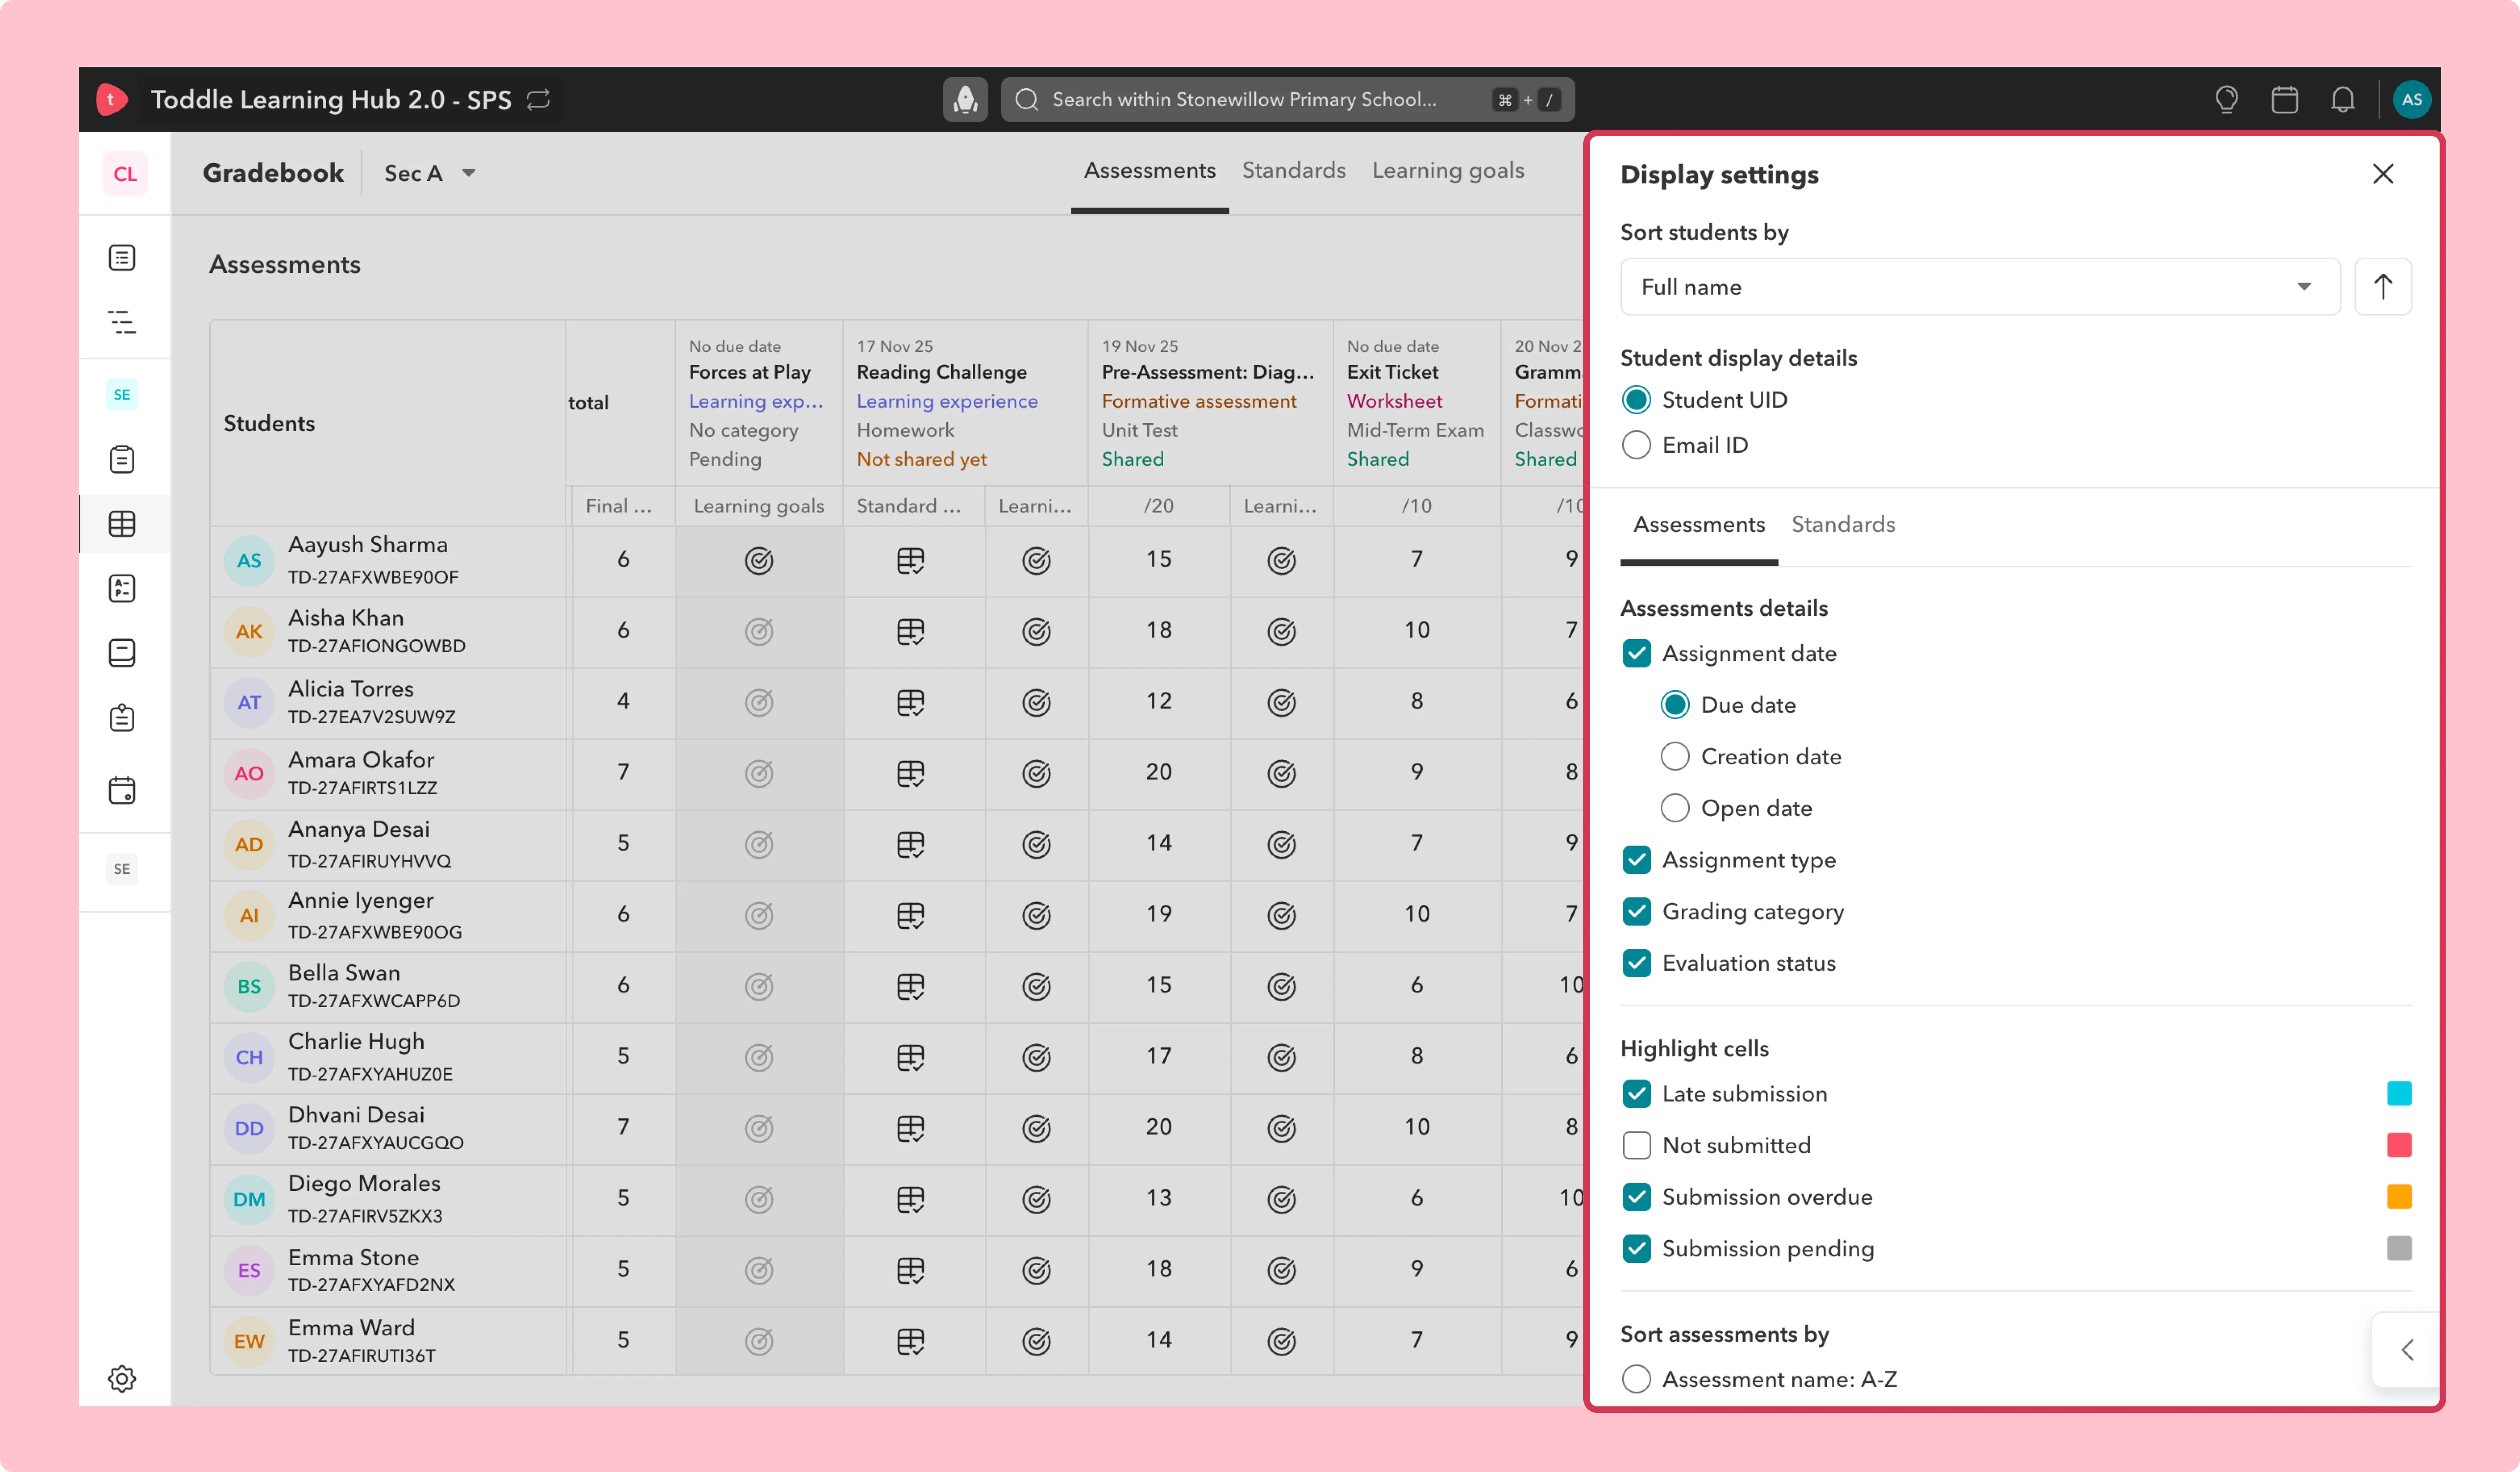The image size is (2520, 1472).
Task: Open the Forces at Play assessment
Action: (750, 372)
